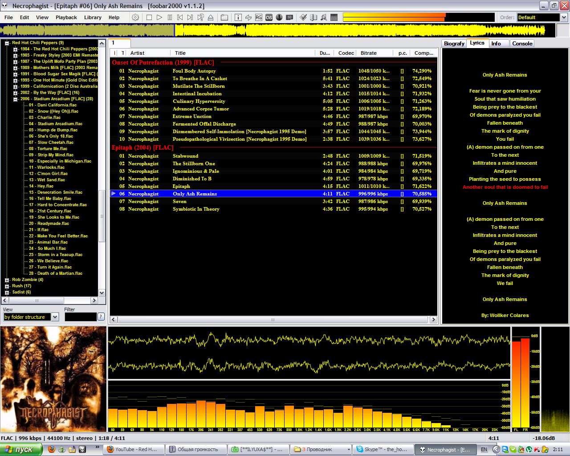
Task: Pause playback using the toolbar Pause icon
Action: coord(170,17)
